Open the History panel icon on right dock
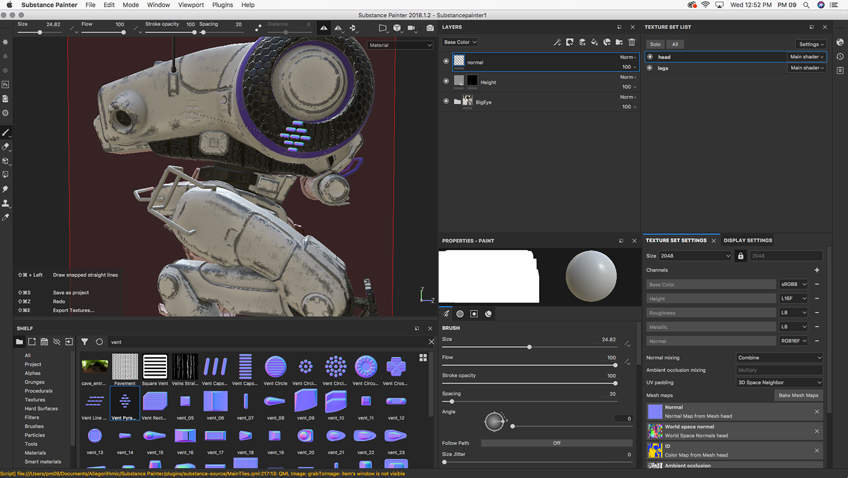The image size is (848, 478). (840, 56)
